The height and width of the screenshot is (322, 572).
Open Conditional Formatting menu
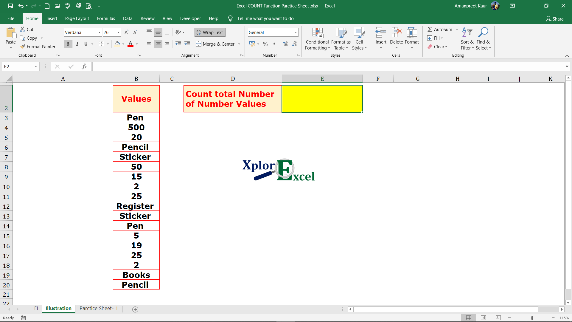[x=317, y=39]
